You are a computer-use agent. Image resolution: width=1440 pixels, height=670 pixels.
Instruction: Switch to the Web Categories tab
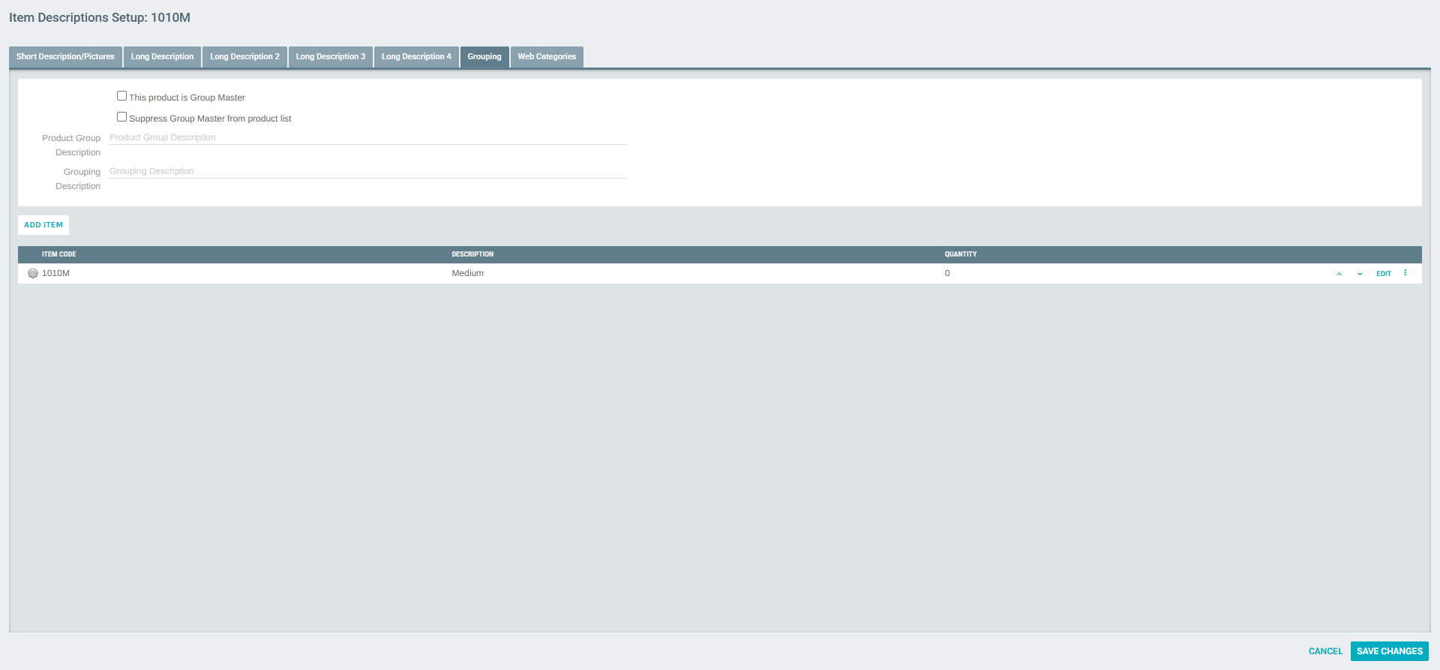pyautogui.click(x=547, y=57)
